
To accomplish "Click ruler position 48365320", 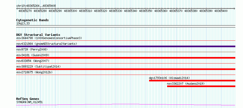I will point(100,11).
